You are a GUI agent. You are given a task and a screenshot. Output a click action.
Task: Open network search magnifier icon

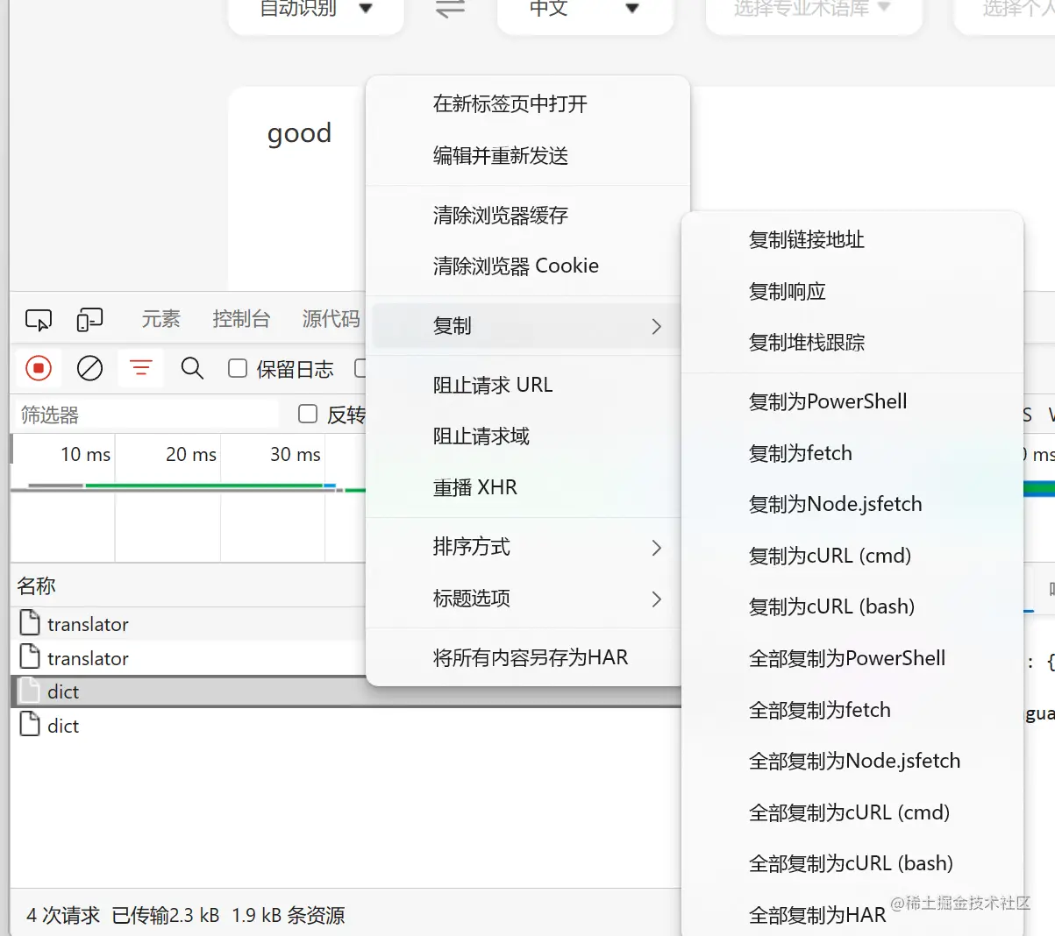coord(192,368)
